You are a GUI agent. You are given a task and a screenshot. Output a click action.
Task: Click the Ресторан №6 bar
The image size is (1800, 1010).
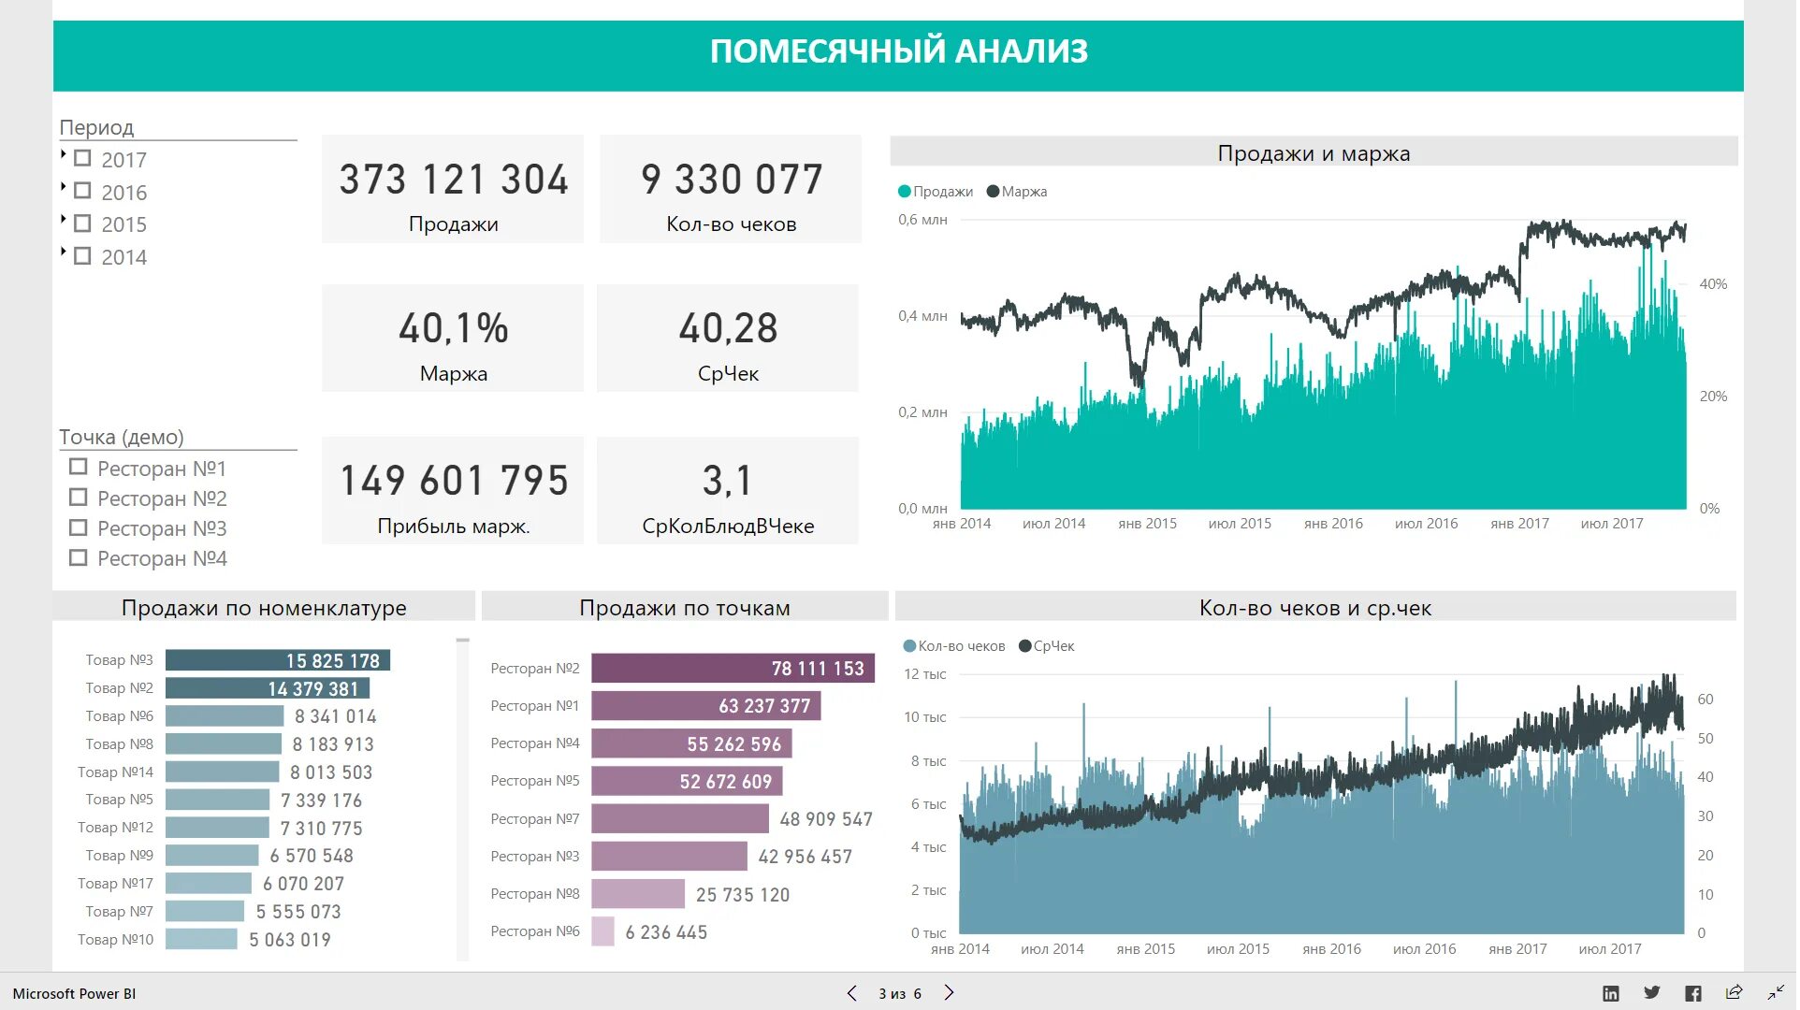pos(604,933)
